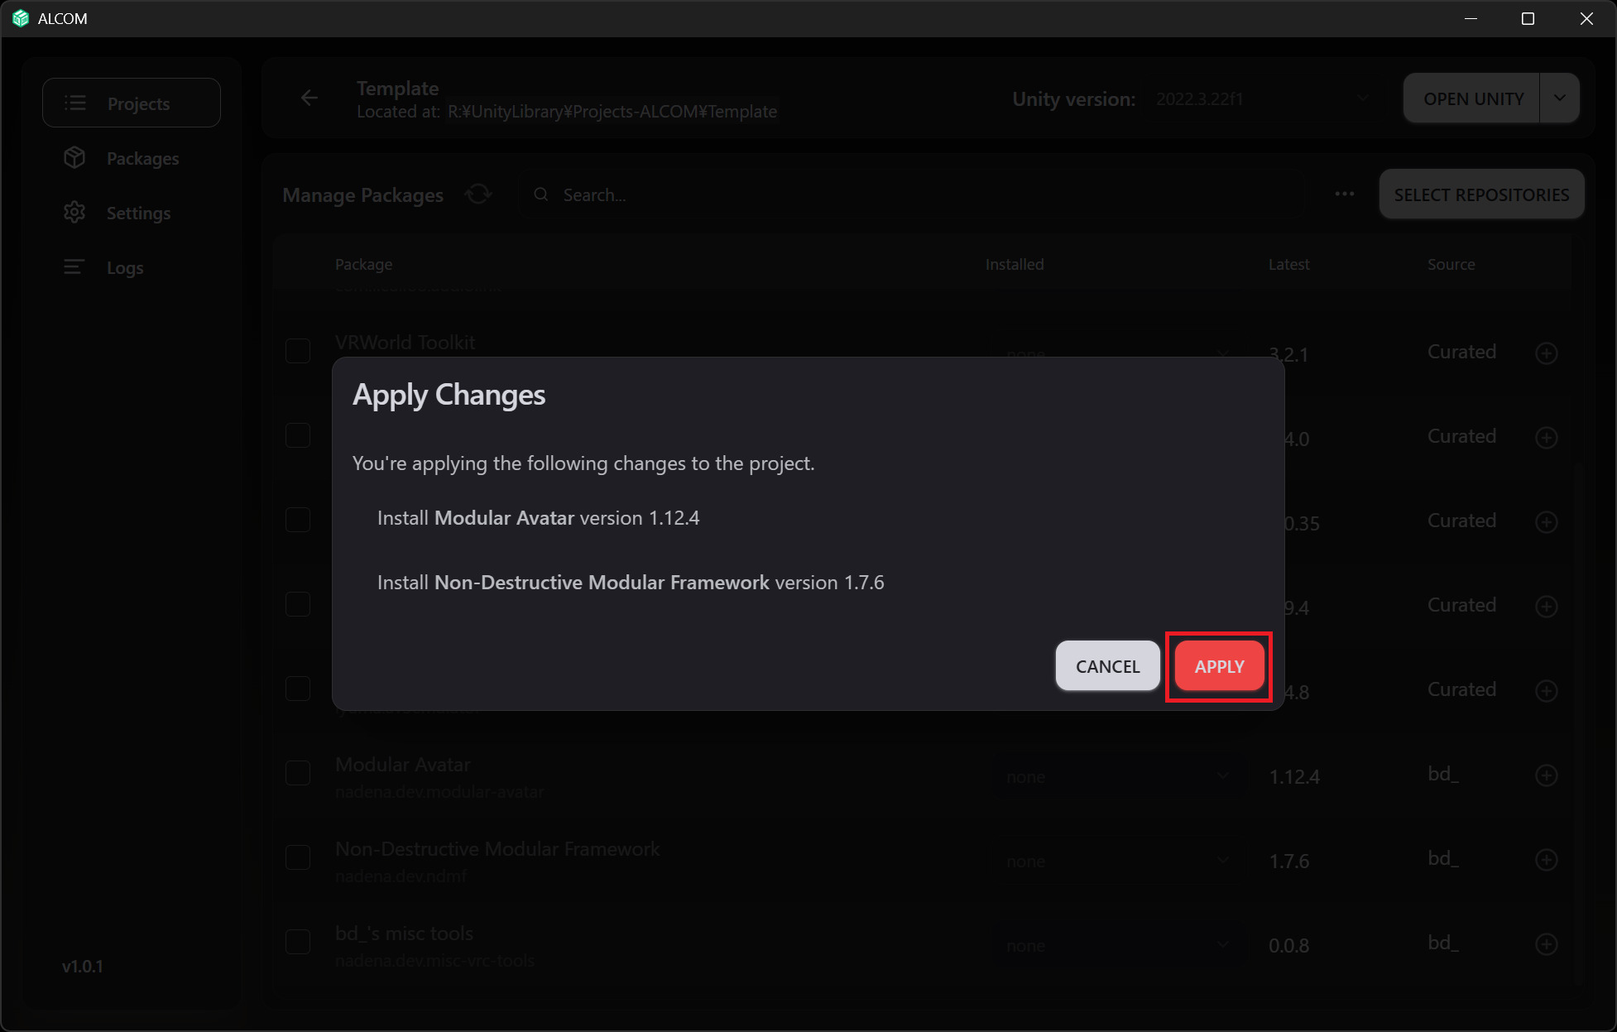Add Non-Destructive Modular Framework via plus icon
Image resolution: width=1617 pixels, height=1032 pixels.
point(1547,860)
